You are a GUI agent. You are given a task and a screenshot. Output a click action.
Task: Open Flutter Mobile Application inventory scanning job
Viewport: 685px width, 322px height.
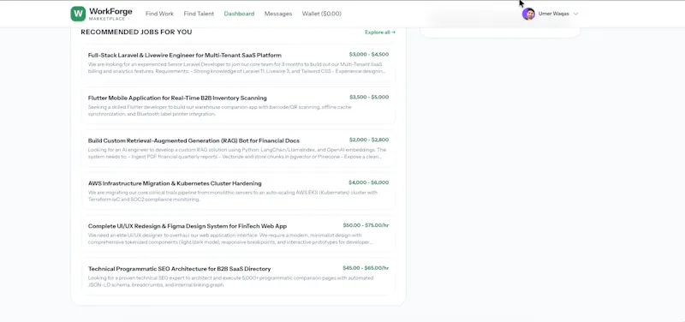pos(177,98)
